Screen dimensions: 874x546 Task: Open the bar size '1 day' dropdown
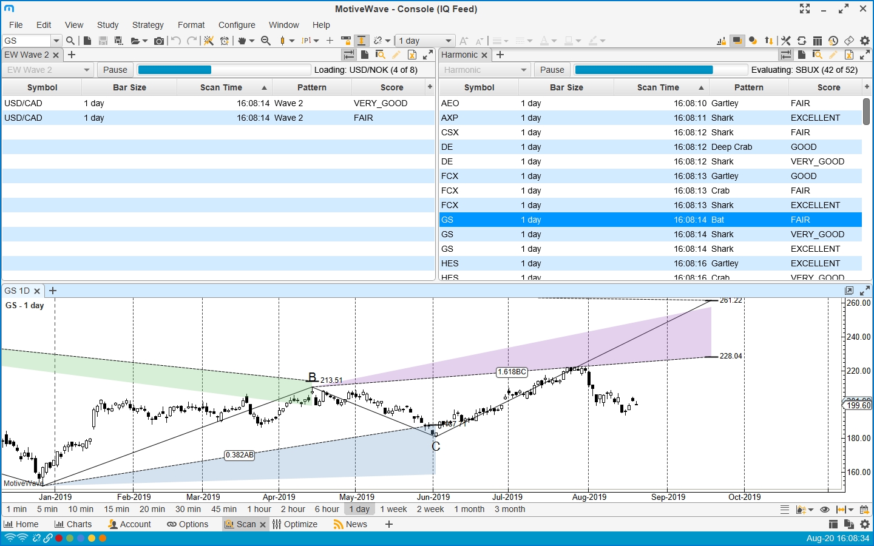(x=425, y=41)
